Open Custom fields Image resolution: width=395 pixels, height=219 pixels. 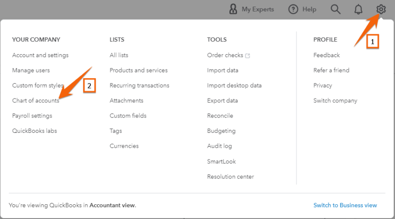point(128,116)
